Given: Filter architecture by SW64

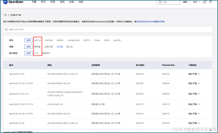Looking at the screenshot, I should pos(107,40).
